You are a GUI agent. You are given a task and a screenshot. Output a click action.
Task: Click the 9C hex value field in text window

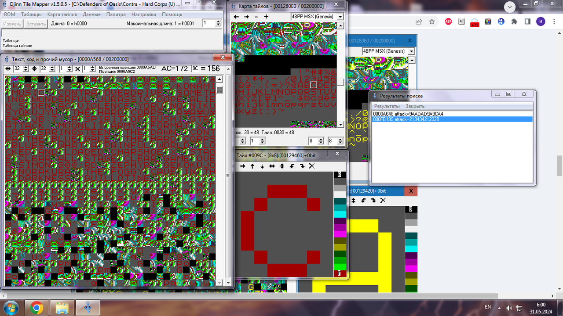click(x=196, y=68)
